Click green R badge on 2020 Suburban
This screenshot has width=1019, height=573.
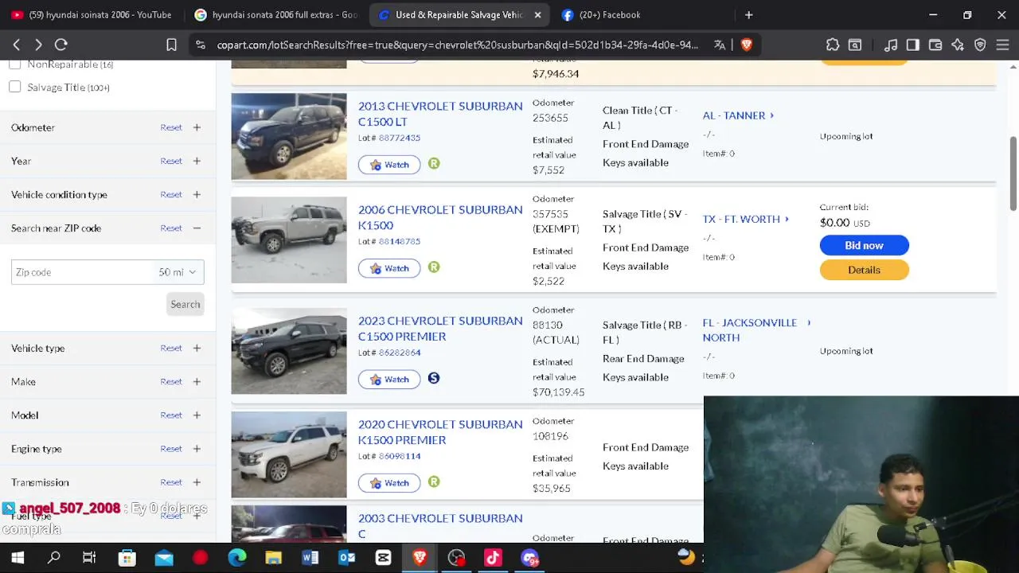(x=434, y=481)
